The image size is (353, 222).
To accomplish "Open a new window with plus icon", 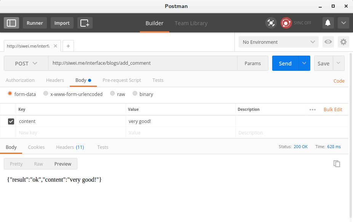I will (x=85, y=23).
